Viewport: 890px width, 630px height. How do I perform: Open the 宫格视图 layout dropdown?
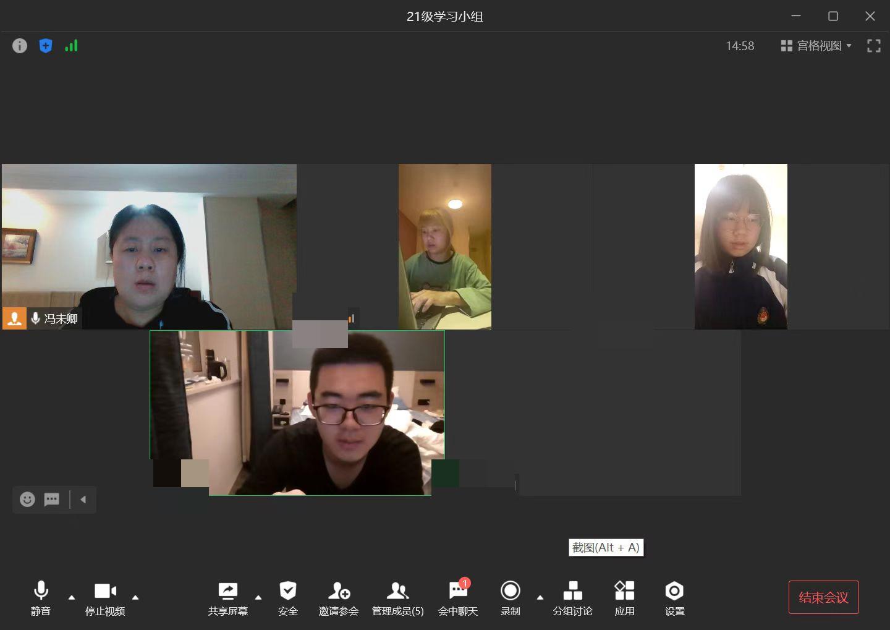point(816,46)
